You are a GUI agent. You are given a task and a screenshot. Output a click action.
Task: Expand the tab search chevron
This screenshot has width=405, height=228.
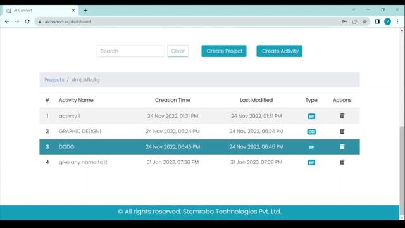(x=354, y=10)
